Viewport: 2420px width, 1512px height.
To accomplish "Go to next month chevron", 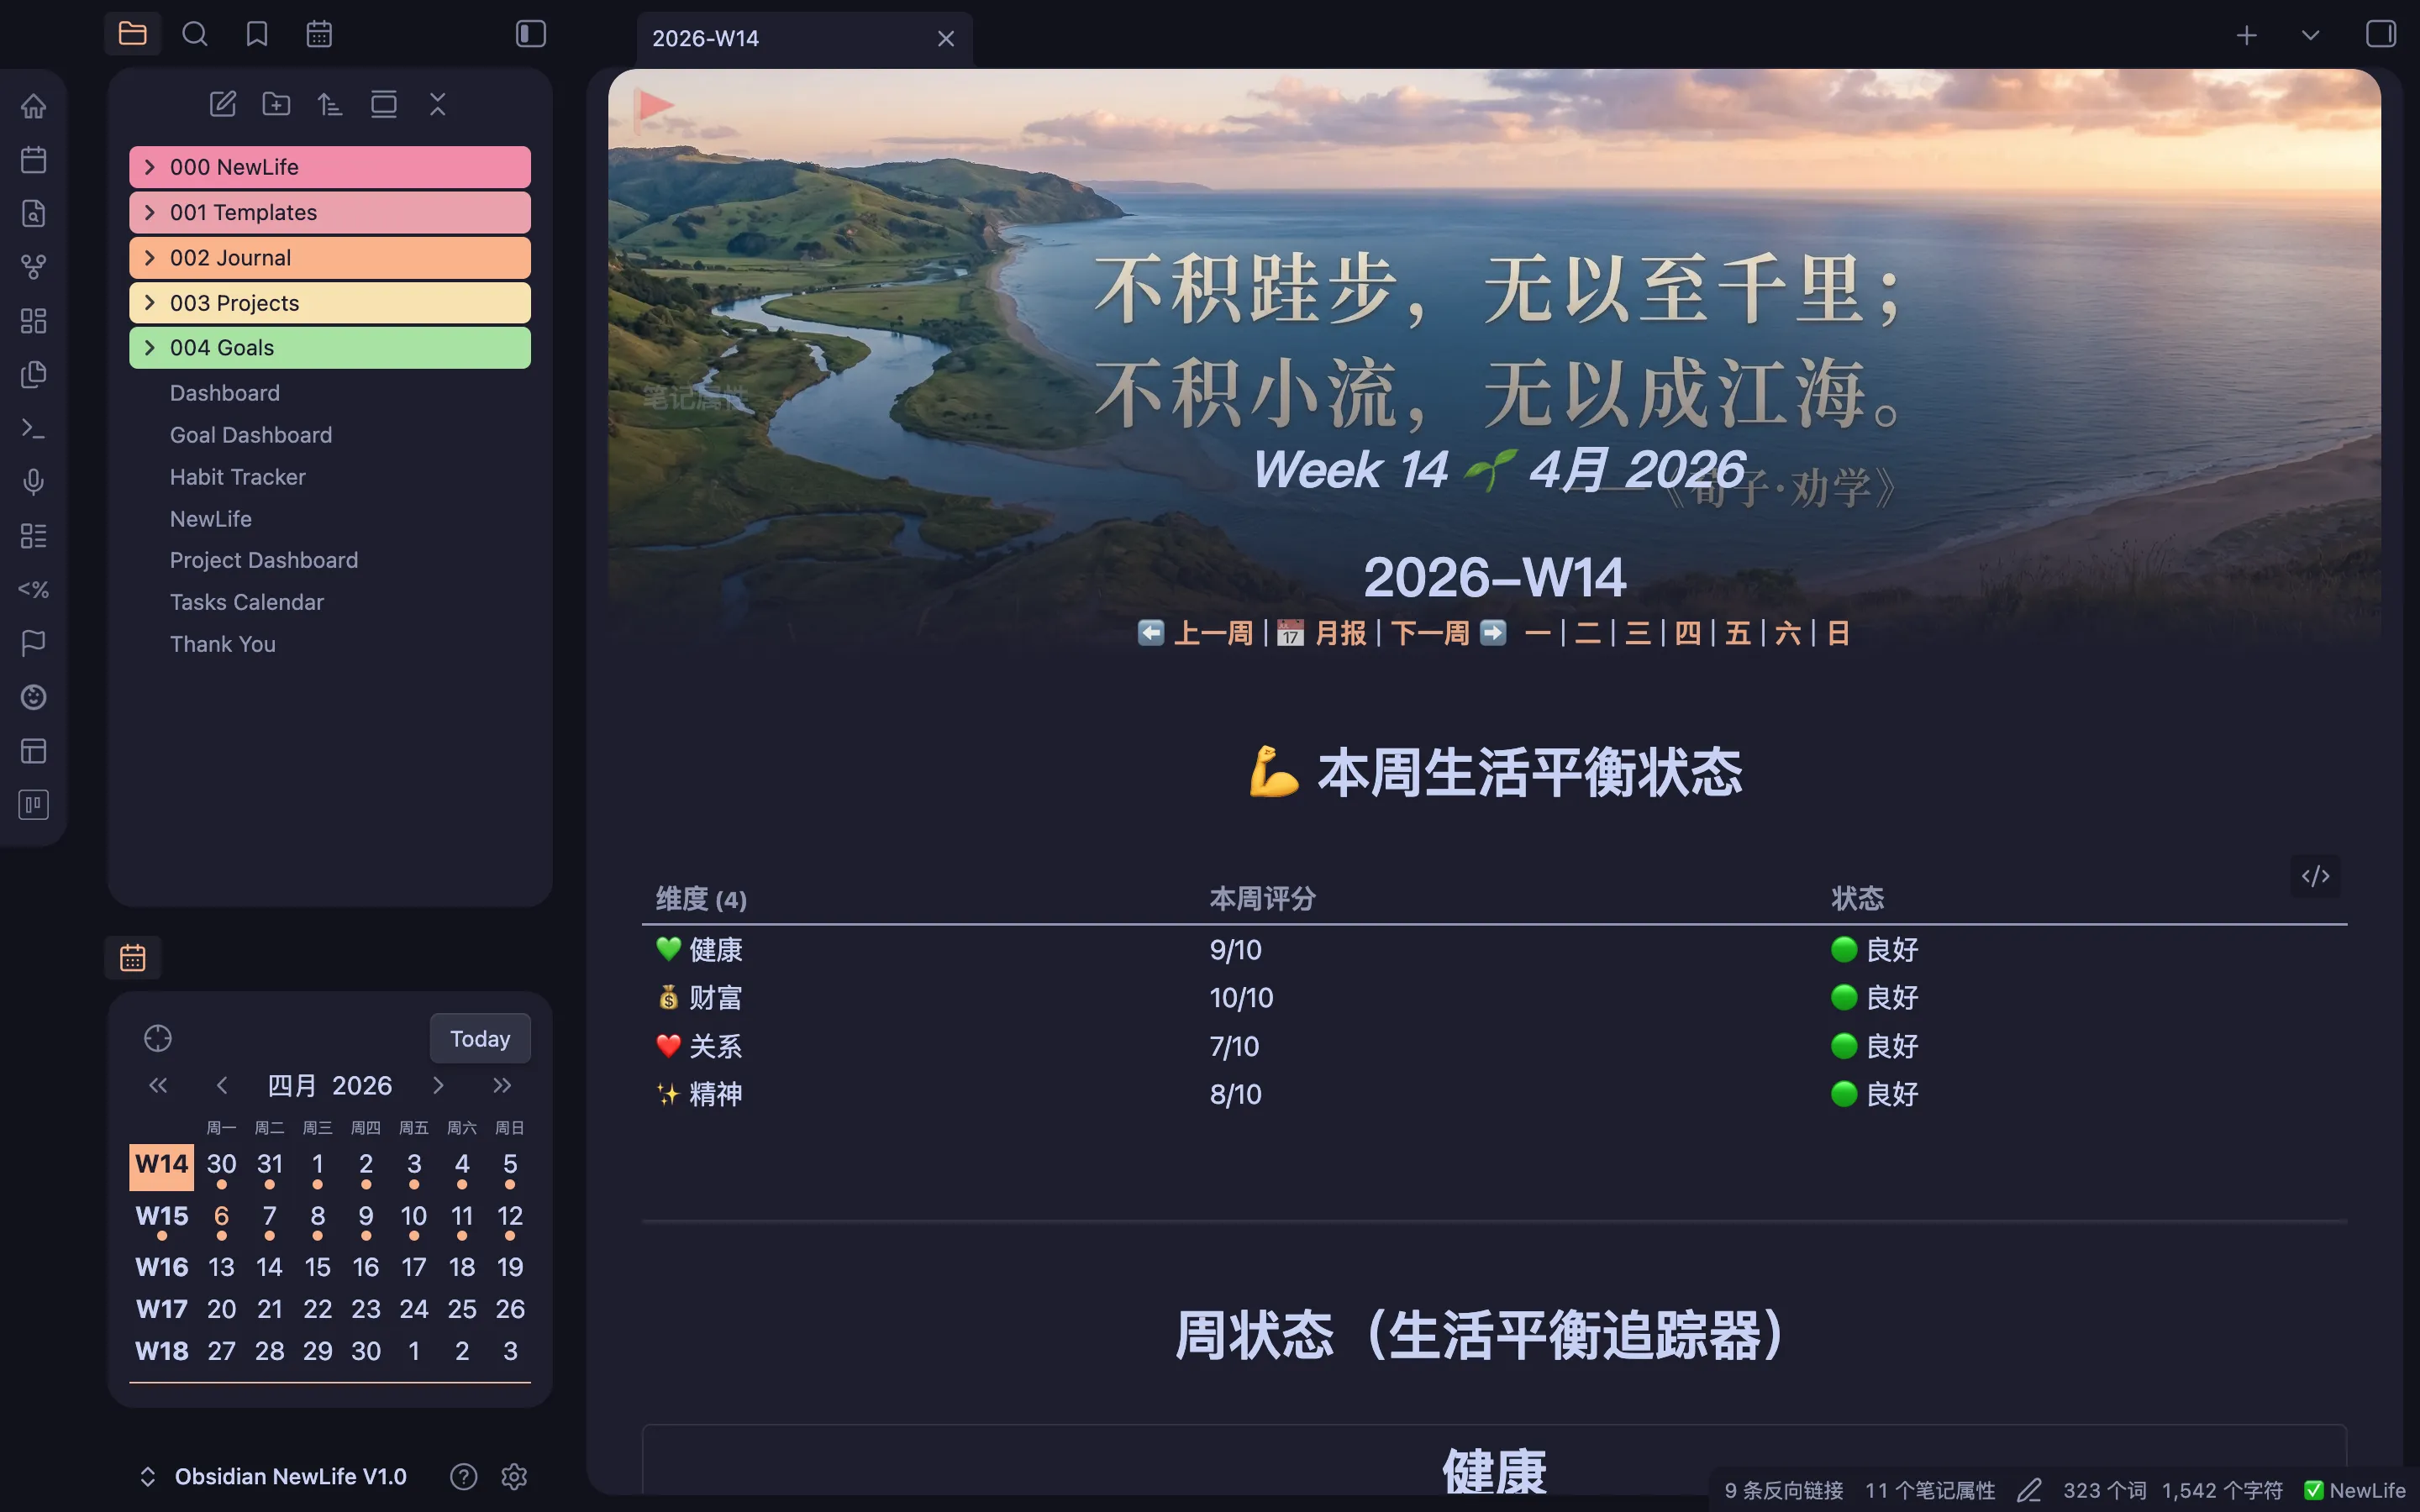I will tap(438, 1085).
